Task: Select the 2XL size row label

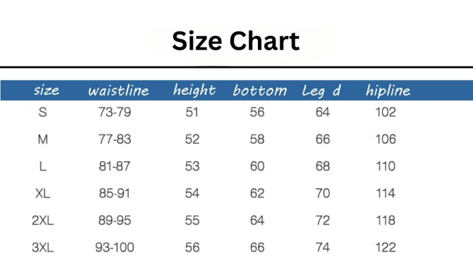Action: point(43,221)
